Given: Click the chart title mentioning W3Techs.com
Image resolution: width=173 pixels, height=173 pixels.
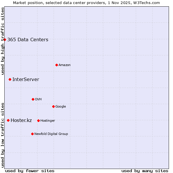Looking at the screenshot, I should [x=86, y=3].
